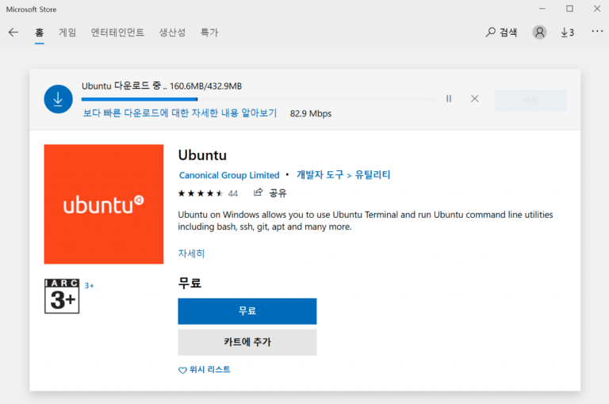Switch to the 게임 tab
This screenshot has height=404, width=609.
(67, 32)
